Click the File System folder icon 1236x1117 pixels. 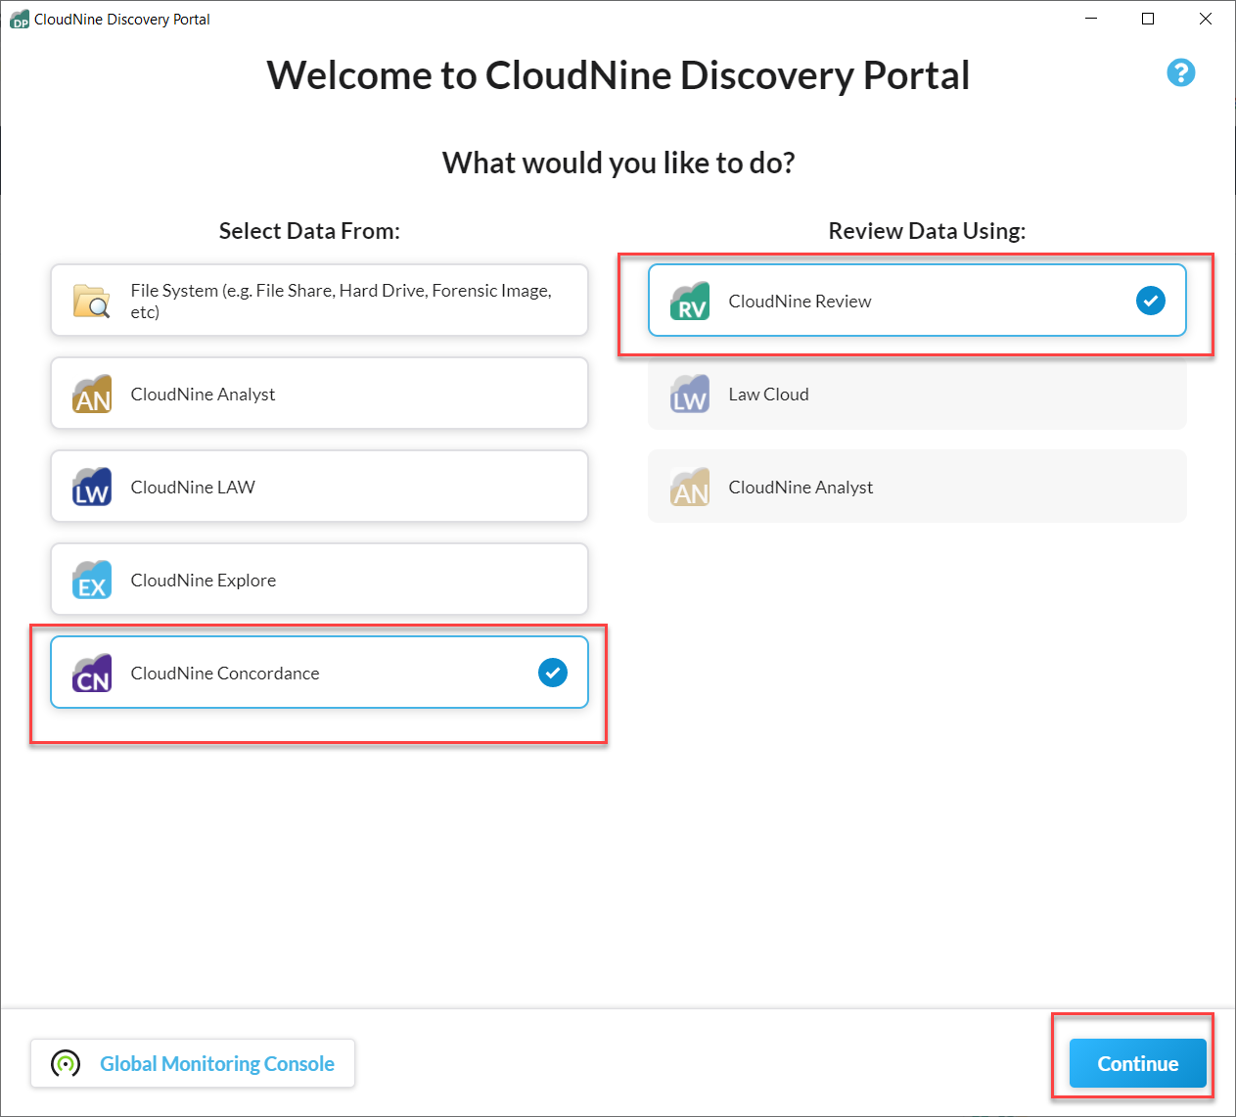pyautogui.click(x=91, y=301)
